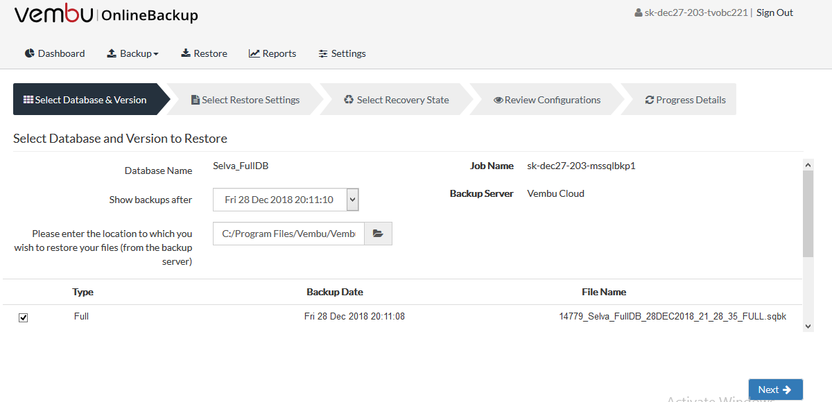Click backup date Fri 28 Dec 2018 20:11:08

tap(354, 316)
